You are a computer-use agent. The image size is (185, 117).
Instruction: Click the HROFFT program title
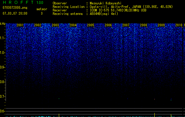coord(18,2)
